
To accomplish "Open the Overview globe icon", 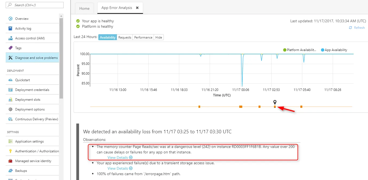I will (x=10, y=19).
